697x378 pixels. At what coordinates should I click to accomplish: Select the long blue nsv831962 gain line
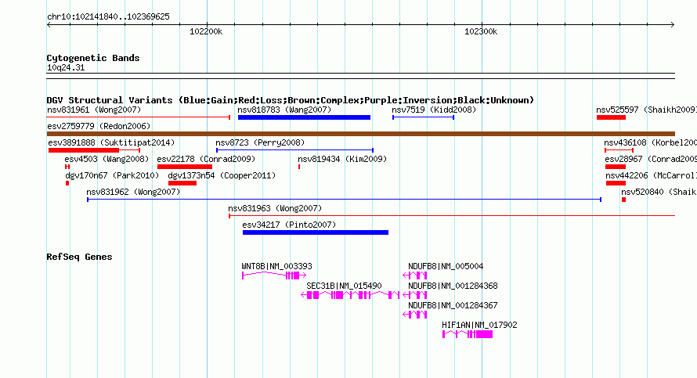click(344, 200)
